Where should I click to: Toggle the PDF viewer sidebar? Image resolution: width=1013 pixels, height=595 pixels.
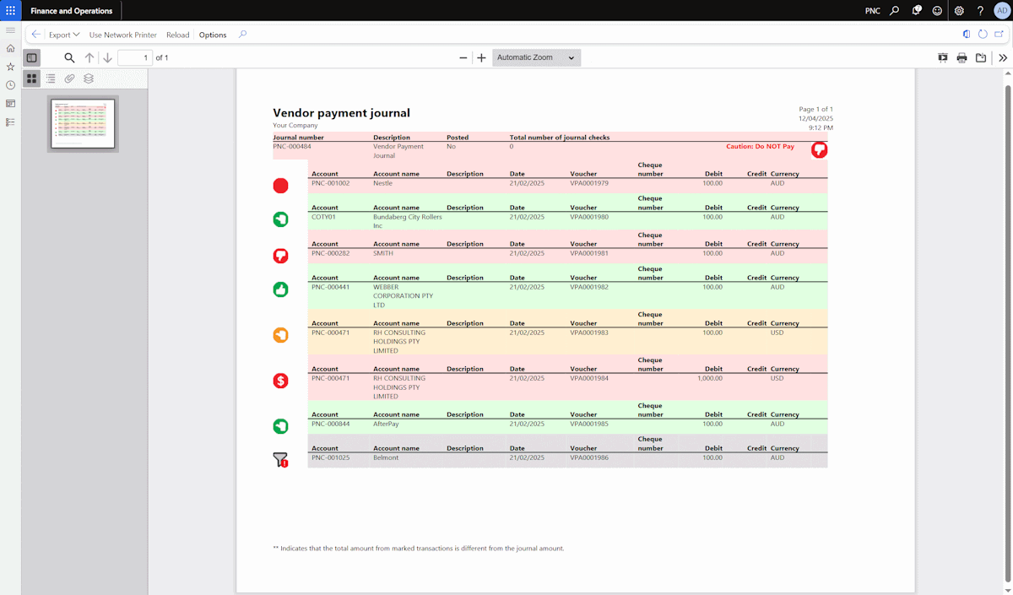31,58
